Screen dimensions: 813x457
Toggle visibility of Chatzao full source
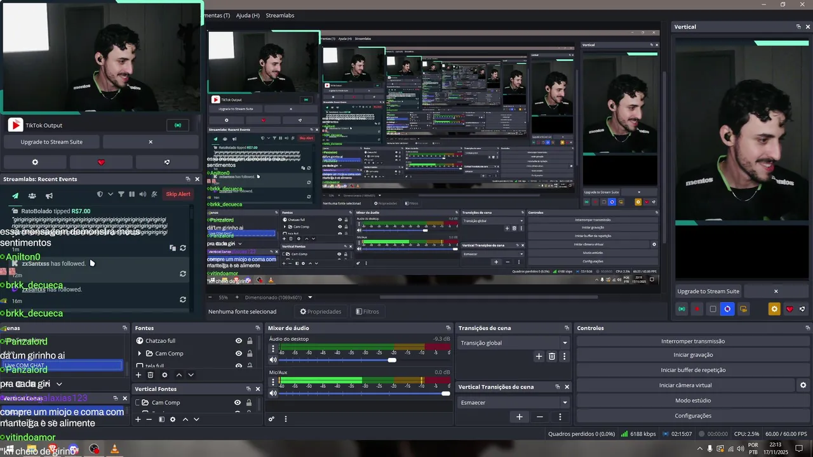(239, 341)
